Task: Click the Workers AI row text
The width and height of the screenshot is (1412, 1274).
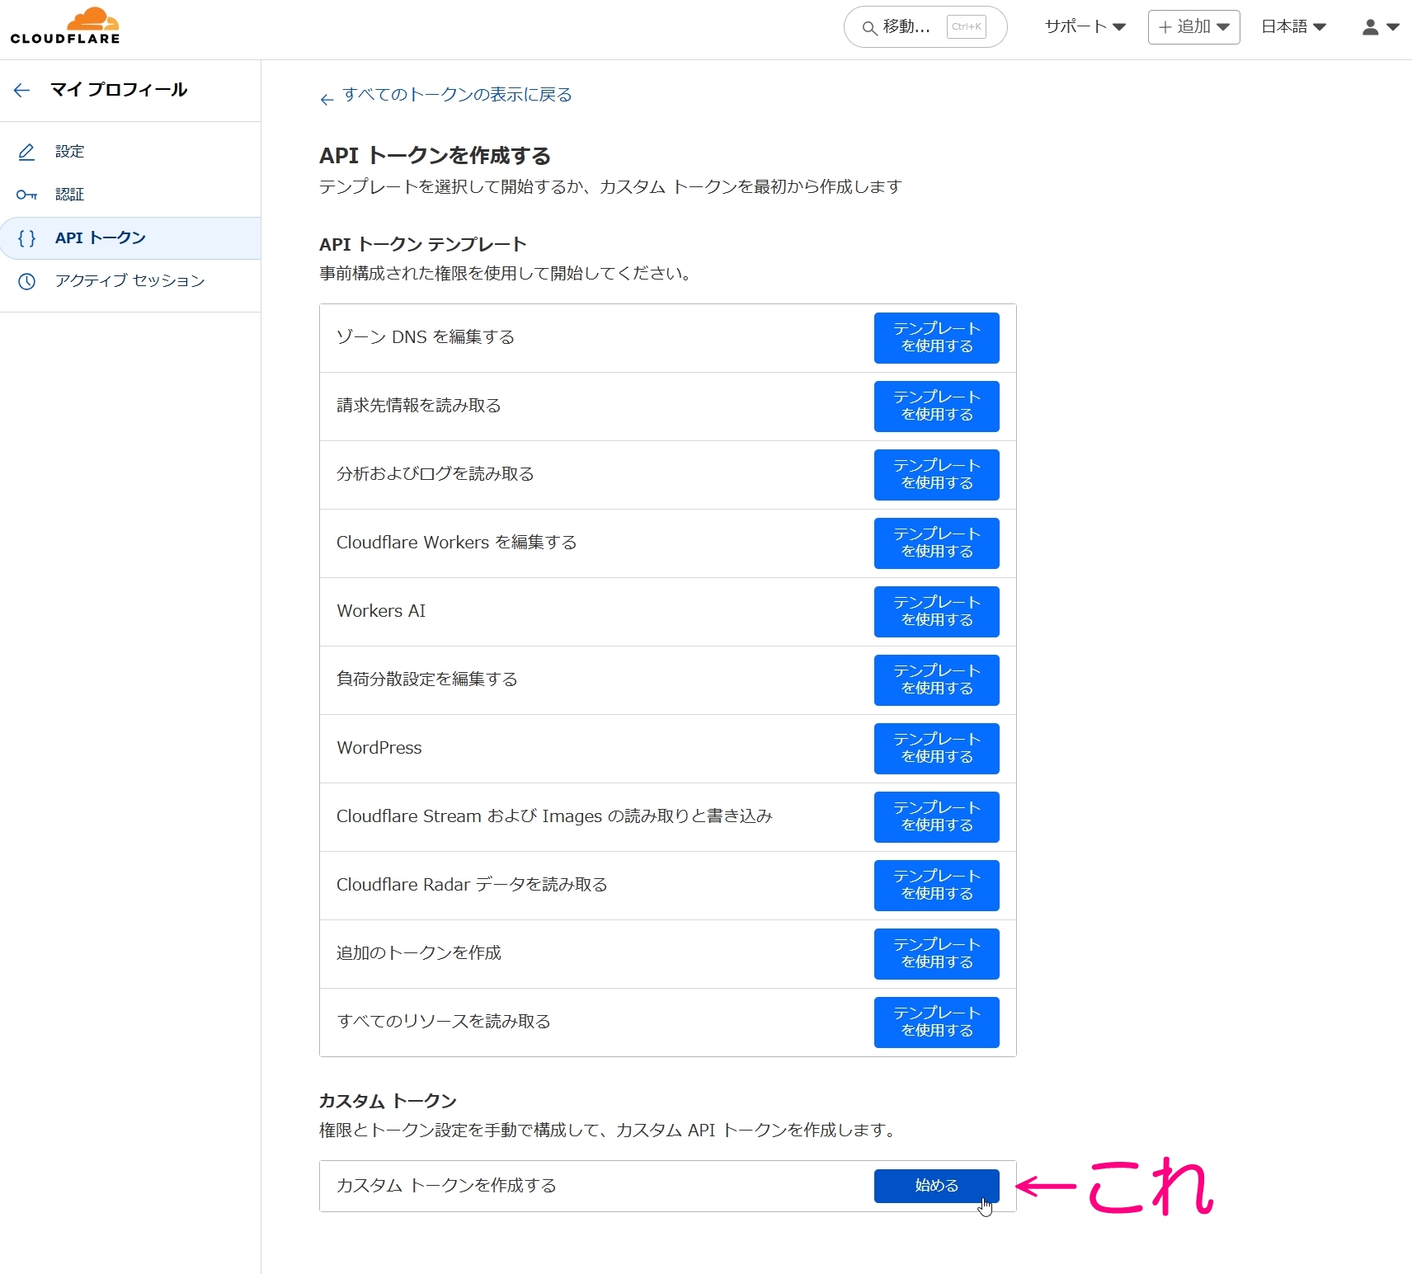Action: pyautogui.click(x=381, y=611)
